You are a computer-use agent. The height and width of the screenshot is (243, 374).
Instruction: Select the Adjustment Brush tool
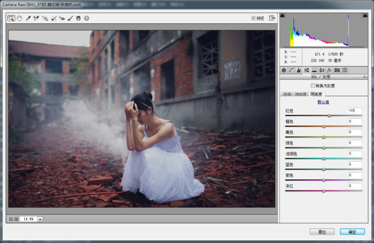tap(70, 18)
